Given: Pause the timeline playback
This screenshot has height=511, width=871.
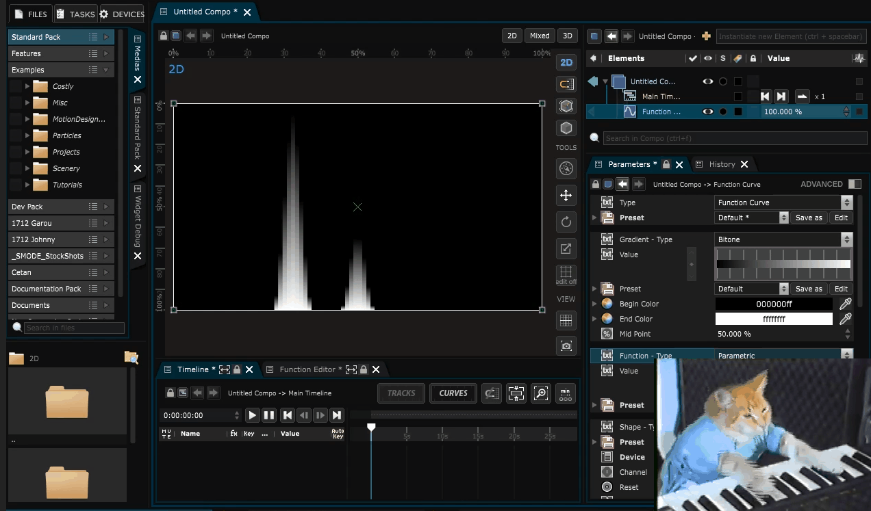Looking at the screenshot, I should tap(269, 415).
